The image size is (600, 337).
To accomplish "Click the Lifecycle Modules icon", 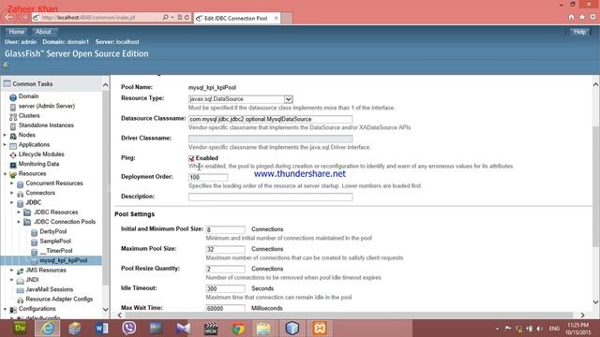I will pos(13,154).
